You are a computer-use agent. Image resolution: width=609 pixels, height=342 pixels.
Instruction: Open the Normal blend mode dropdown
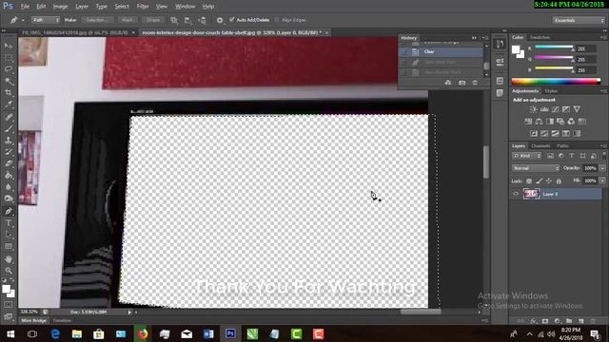point(536,168)
